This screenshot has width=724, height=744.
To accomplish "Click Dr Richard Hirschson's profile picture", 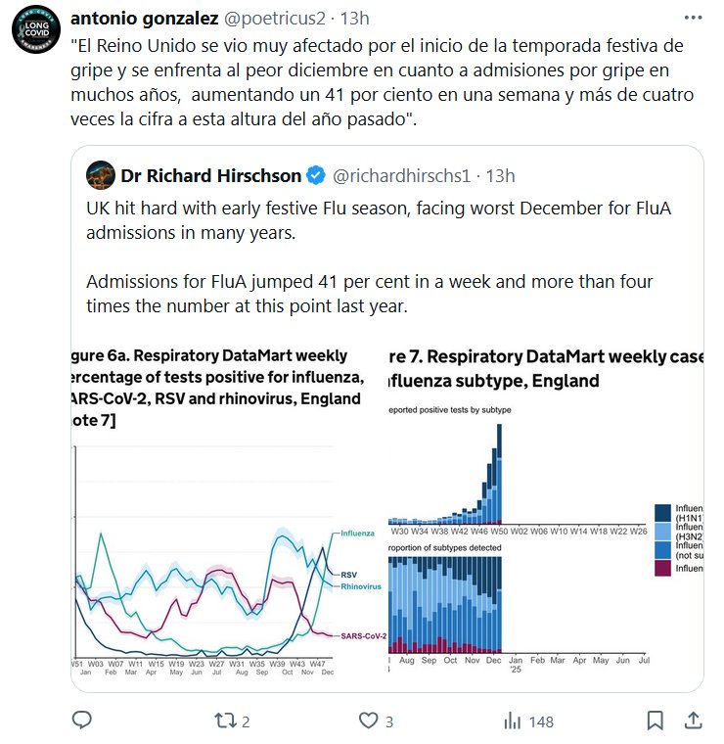I will pyautogui.click(x=99, y=175).
